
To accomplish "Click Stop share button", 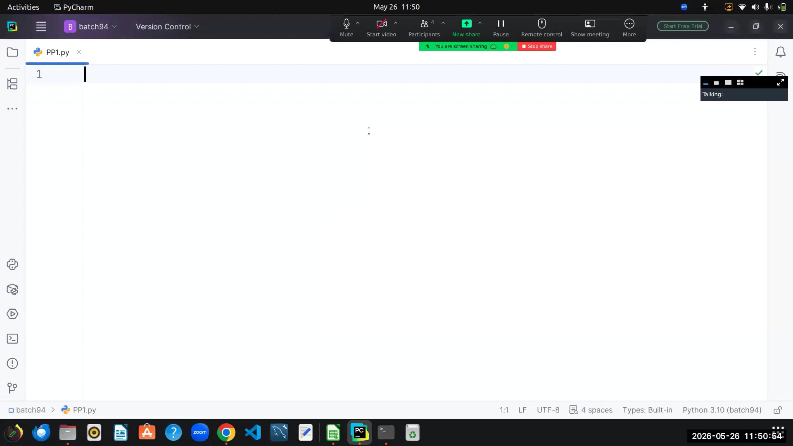I will coord(537,46).
